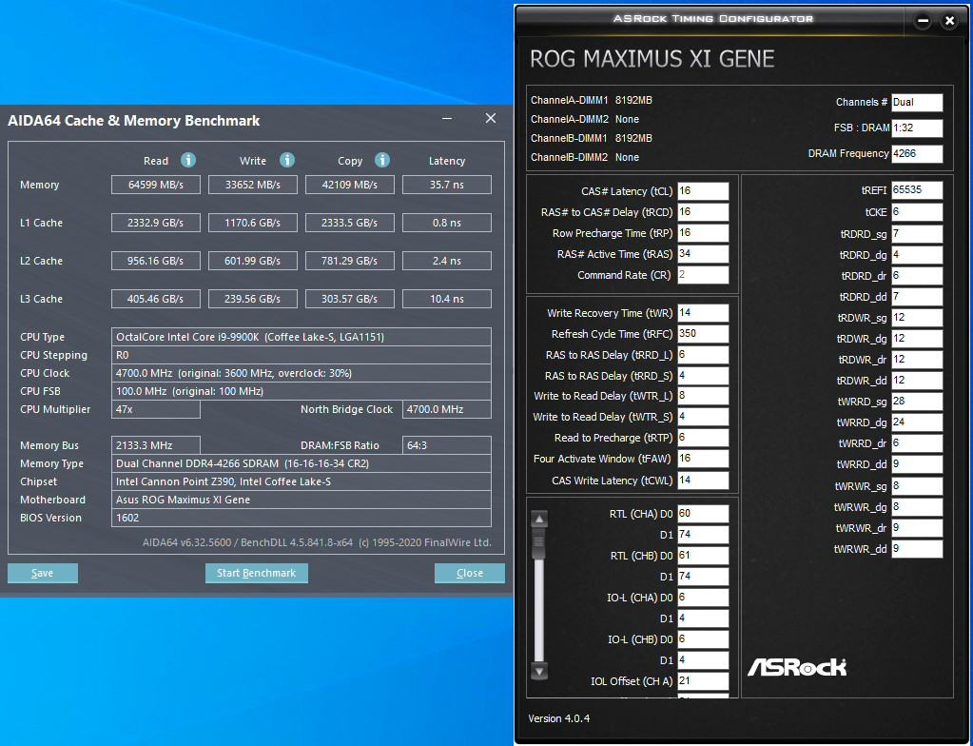
Task: Click the tCKE value field
Action: tap(917, 212)
